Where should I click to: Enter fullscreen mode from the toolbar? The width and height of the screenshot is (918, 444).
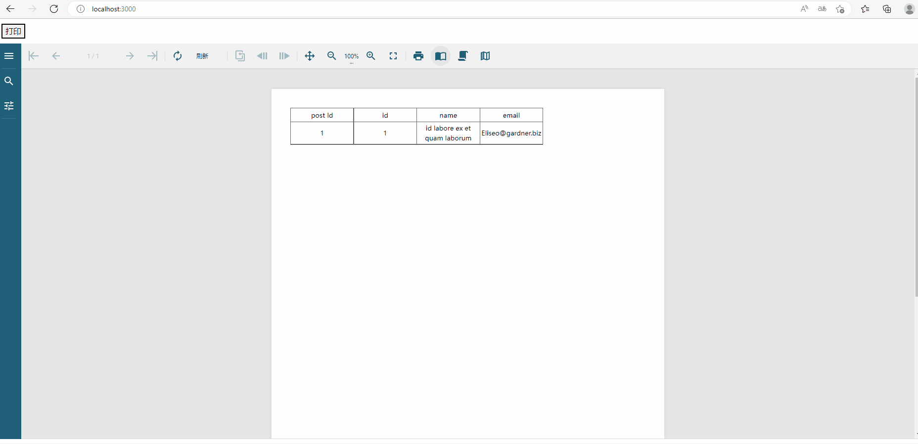tap(393, 56)
